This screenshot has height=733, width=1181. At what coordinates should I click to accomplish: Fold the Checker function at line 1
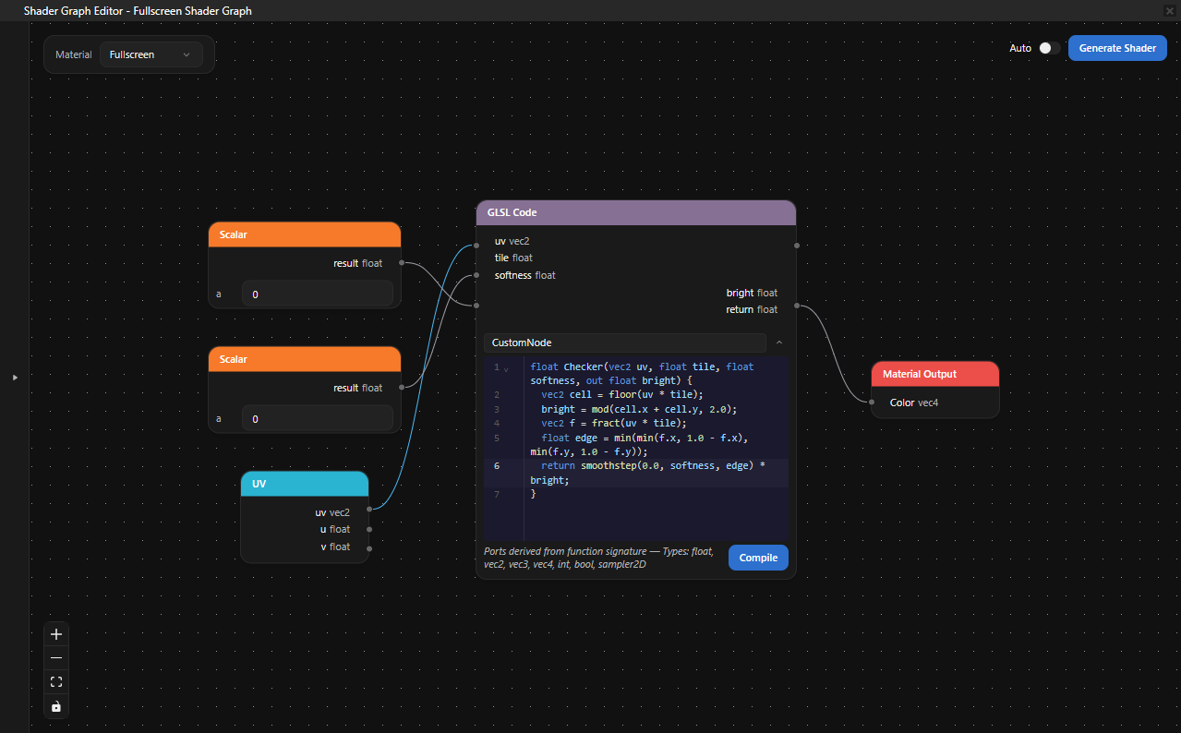(x=506, y=368)
